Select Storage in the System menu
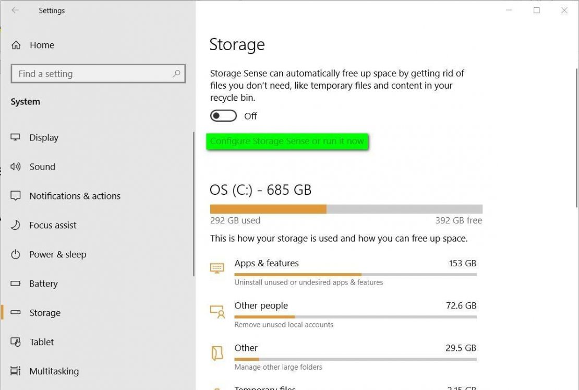The width and height of the screenshot is (579, 390). pyautogui.click(x=44, y=313)
